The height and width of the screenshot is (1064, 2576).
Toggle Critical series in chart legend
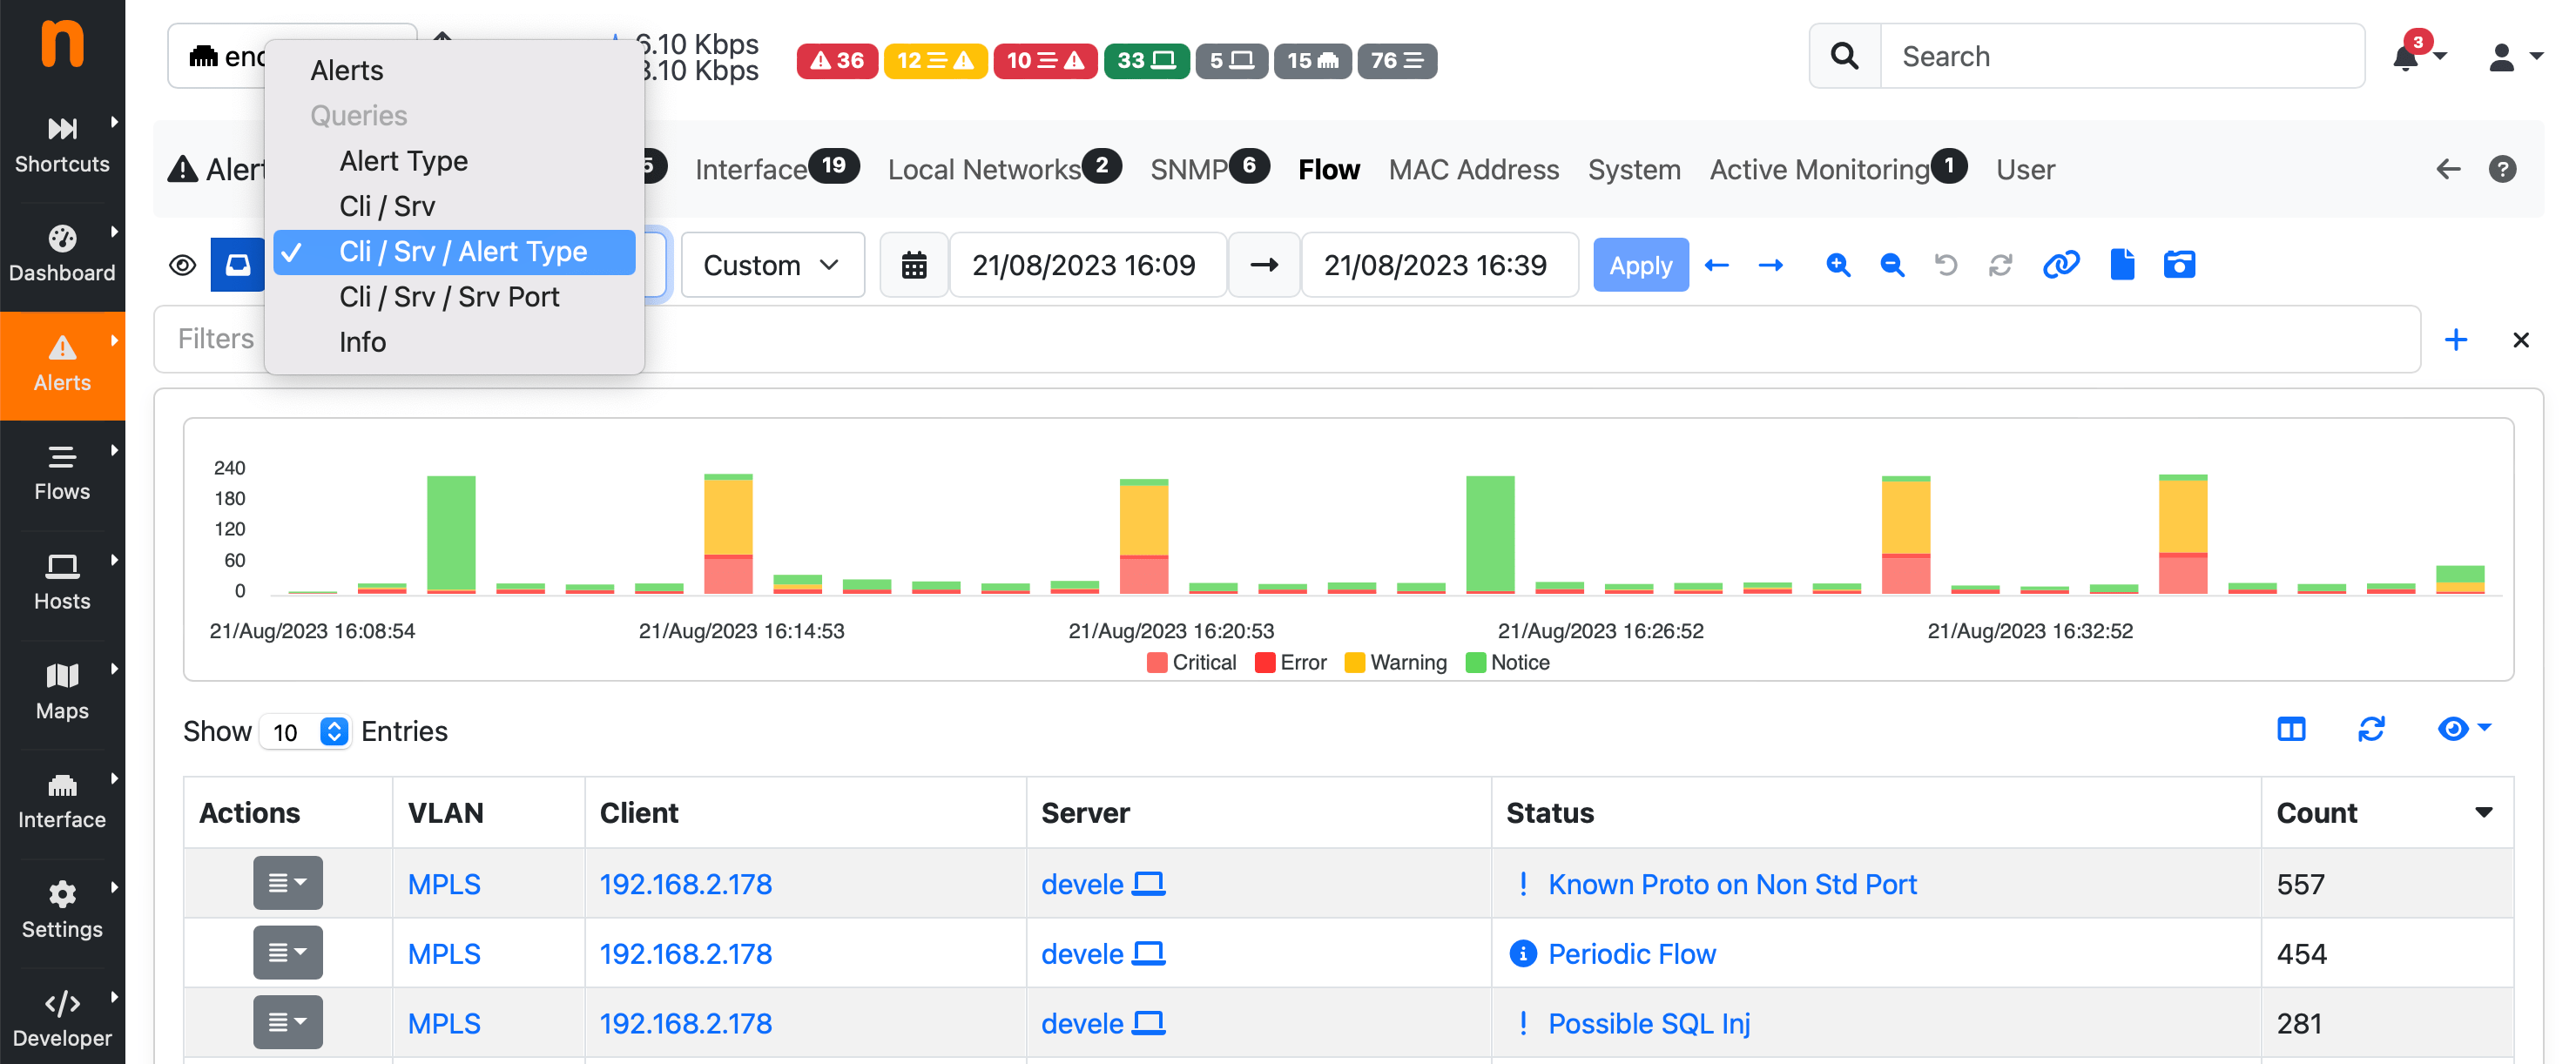tap(1191, 662)
